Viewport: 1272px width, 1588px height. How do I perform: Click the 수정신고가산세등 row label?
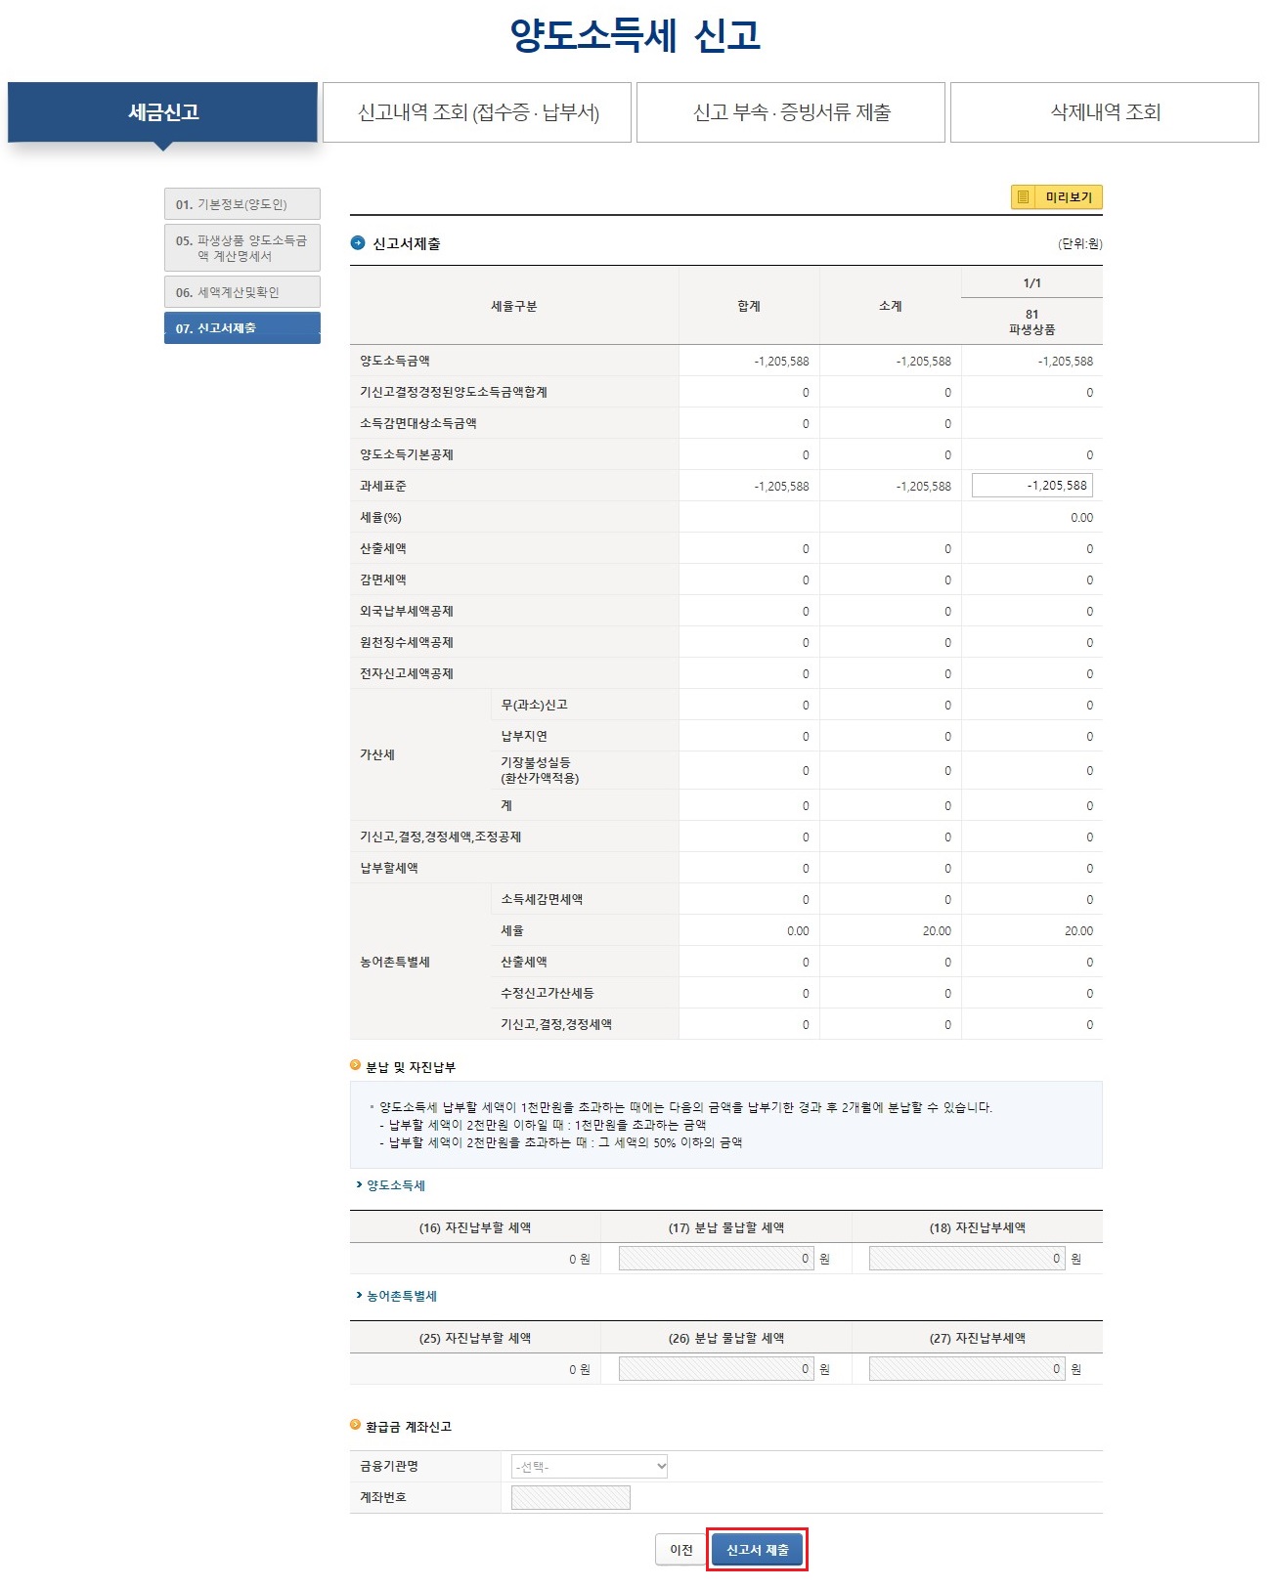point(548,993)
